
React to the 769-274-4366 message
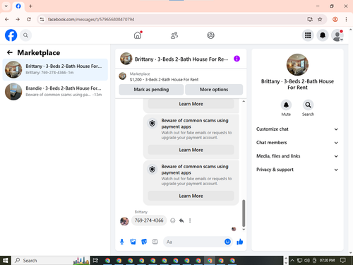tap(173, 220)
